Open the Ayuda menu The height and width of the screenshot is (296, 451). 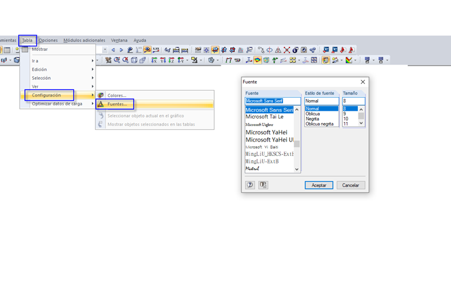pos(140,40)
